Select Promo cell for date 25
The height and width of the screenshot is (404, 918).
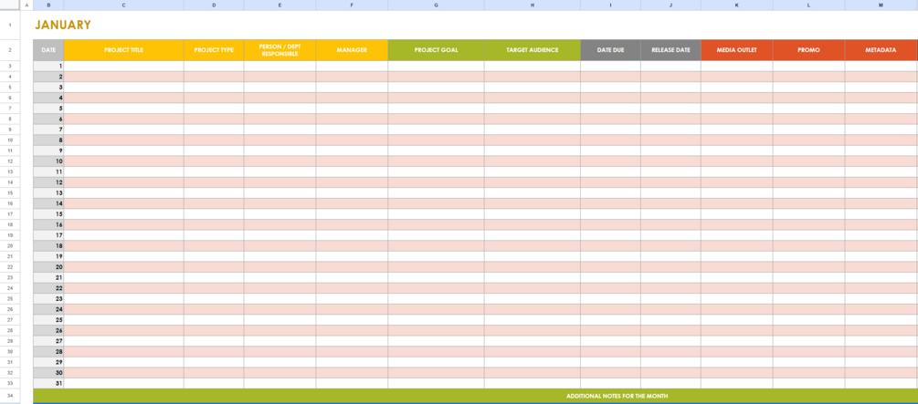[x=808, y=320]
